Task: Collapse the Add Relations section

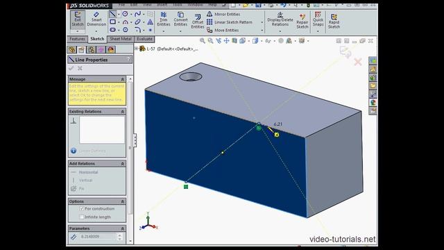Action: click(x=123, y=164)
